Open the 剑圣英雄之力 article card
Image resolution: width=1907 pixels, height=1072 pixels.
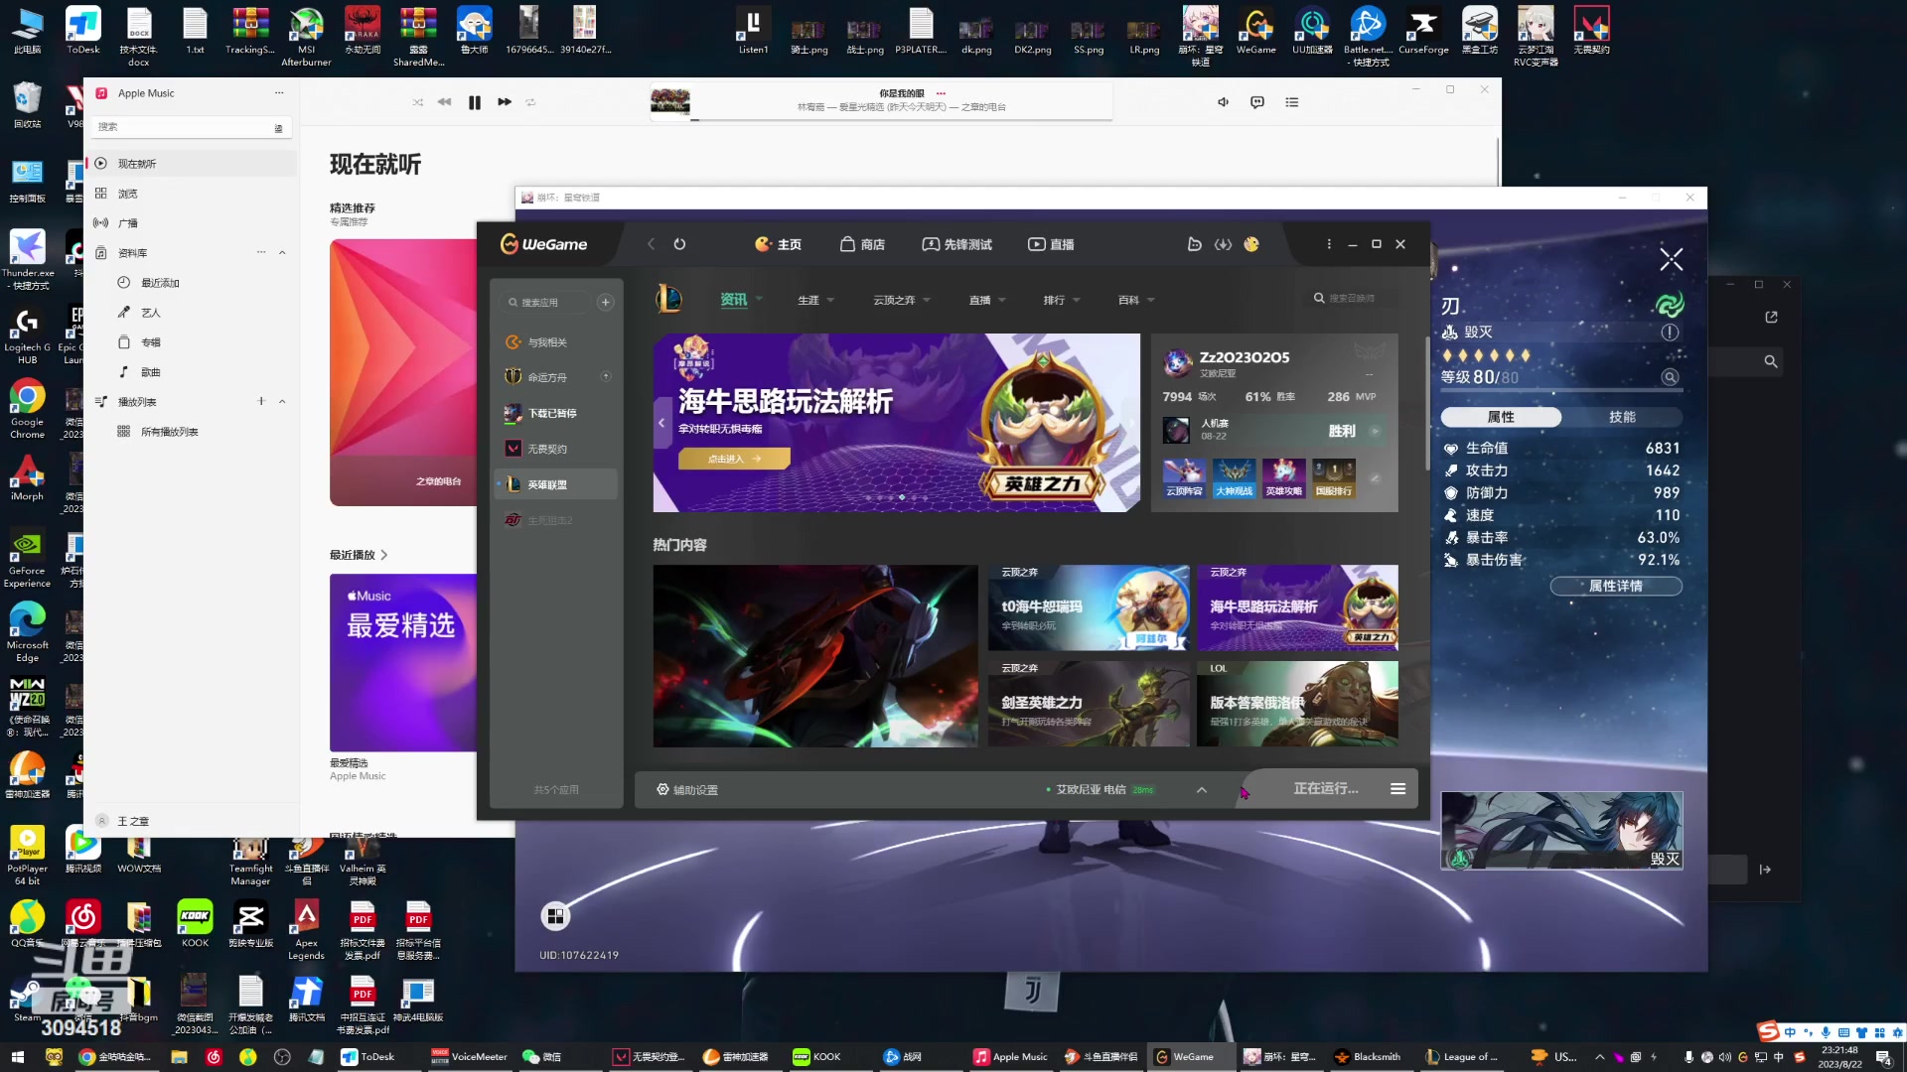pos(1089,704)
